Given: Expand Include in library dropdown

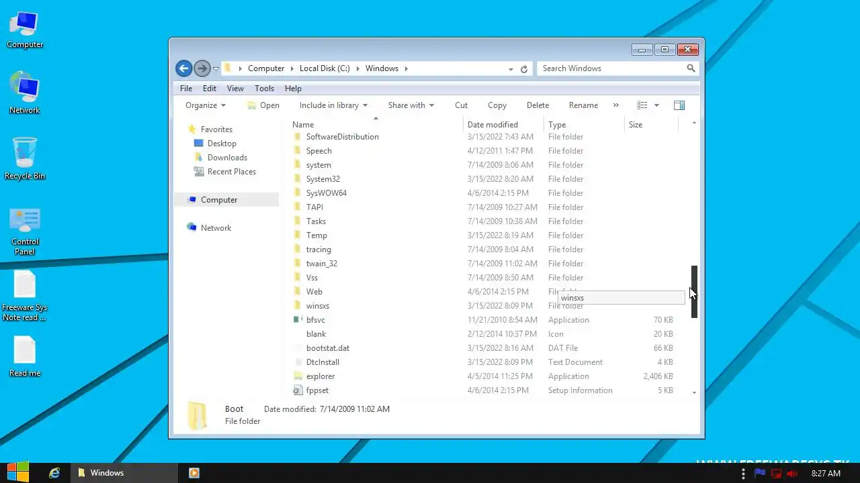Looking at the screenshot, I should [x=333, y=105].
